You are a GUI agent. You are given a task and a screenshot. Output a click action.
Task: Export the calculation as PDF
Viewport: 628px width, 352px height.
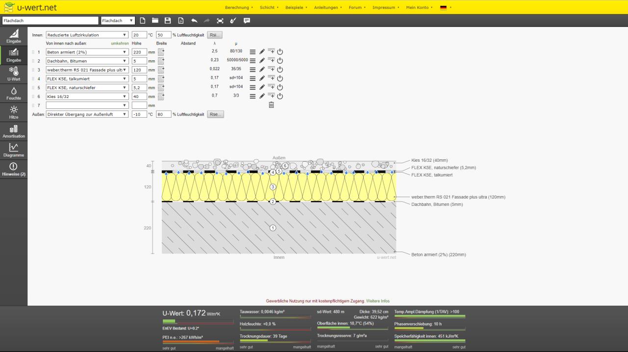(x=181, y=21)
